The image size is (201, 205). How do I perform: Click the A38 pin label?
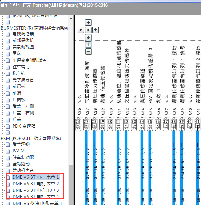pyautogui.click(x=174, y=112)
